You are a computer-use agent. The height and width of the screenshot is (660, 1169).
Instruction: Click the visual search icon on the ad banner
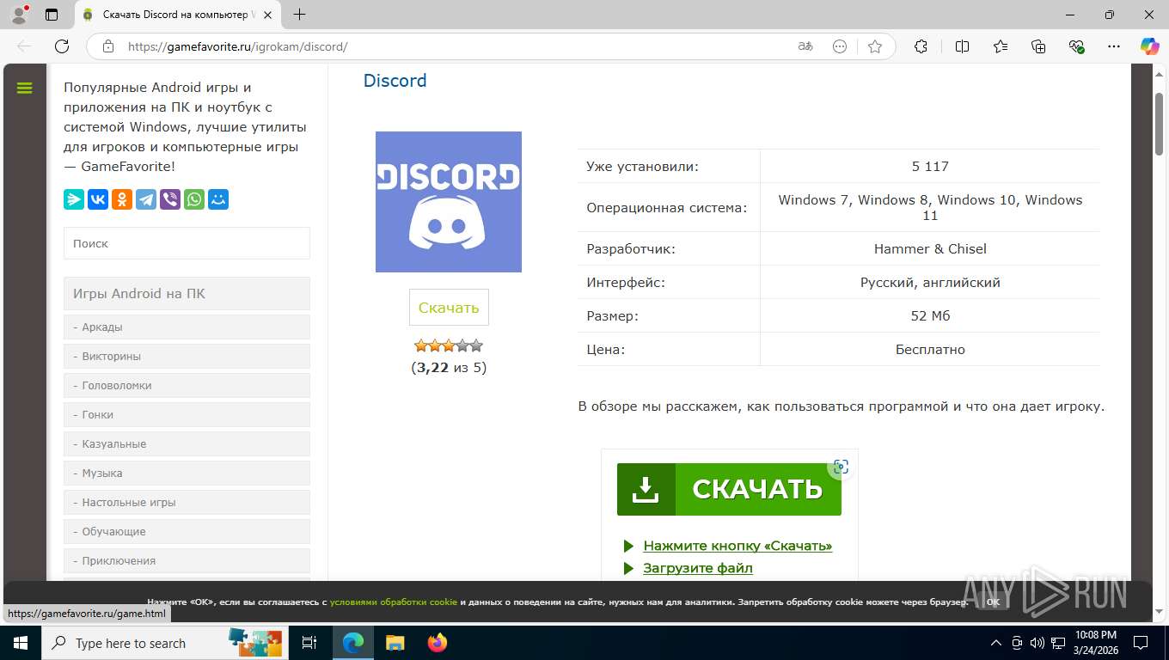click(x=841, y=467)
